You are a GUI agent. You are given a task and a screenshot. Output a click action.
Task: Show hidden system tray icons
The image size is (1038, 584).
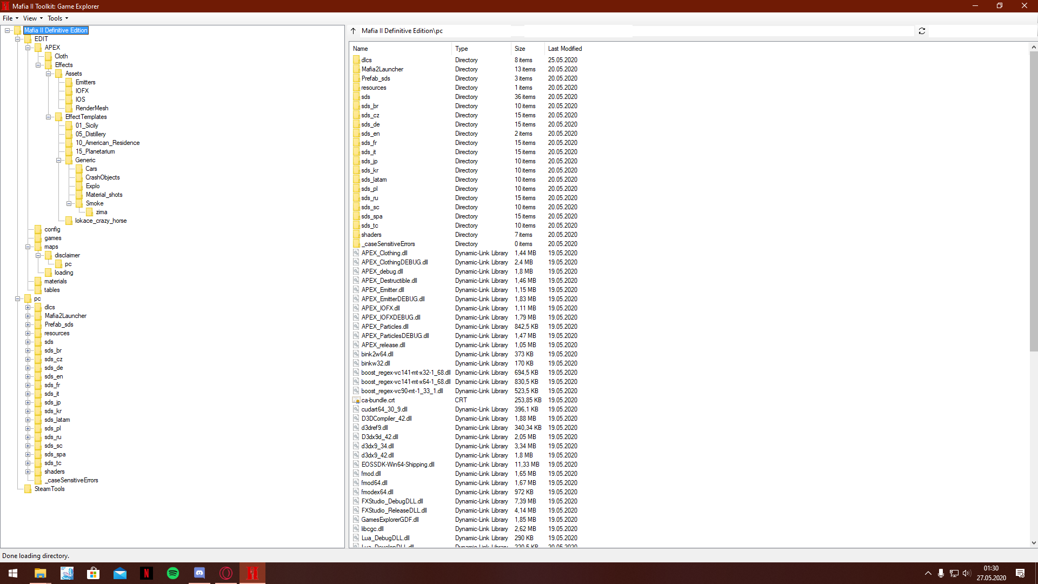click(x=928, y=573)
